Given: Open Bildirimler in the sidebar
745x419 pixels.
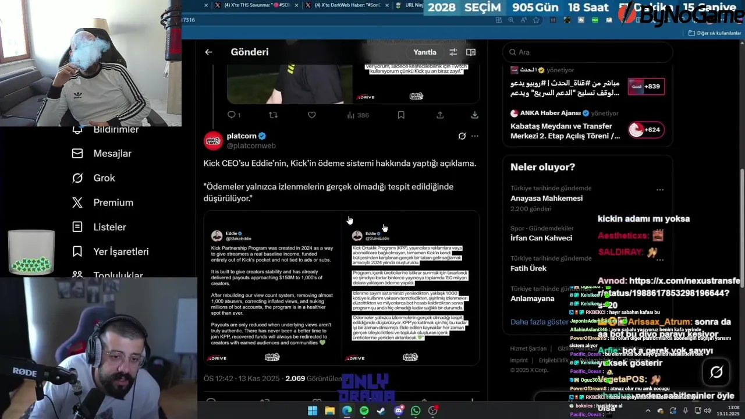Looking at the screenshot, I should point(116,130).
